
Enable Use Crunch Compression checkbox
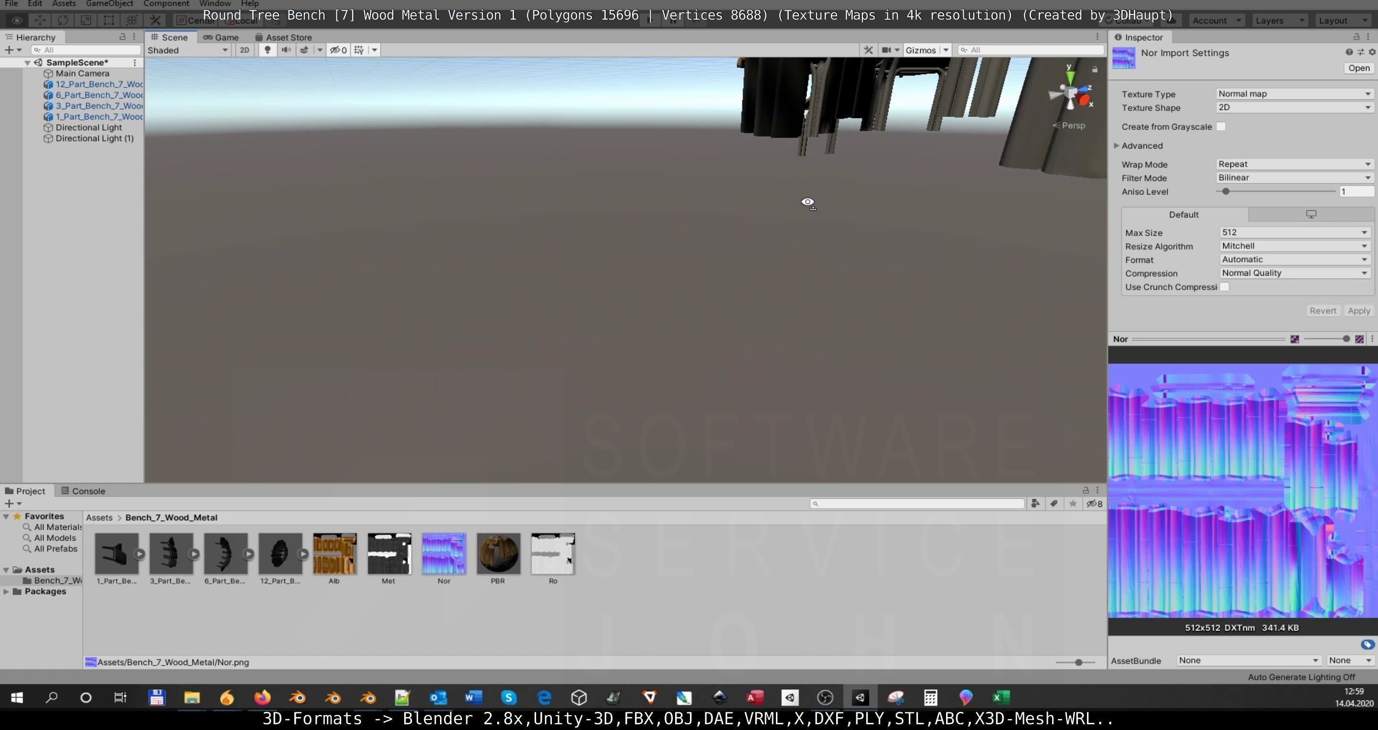(1225, 287)
